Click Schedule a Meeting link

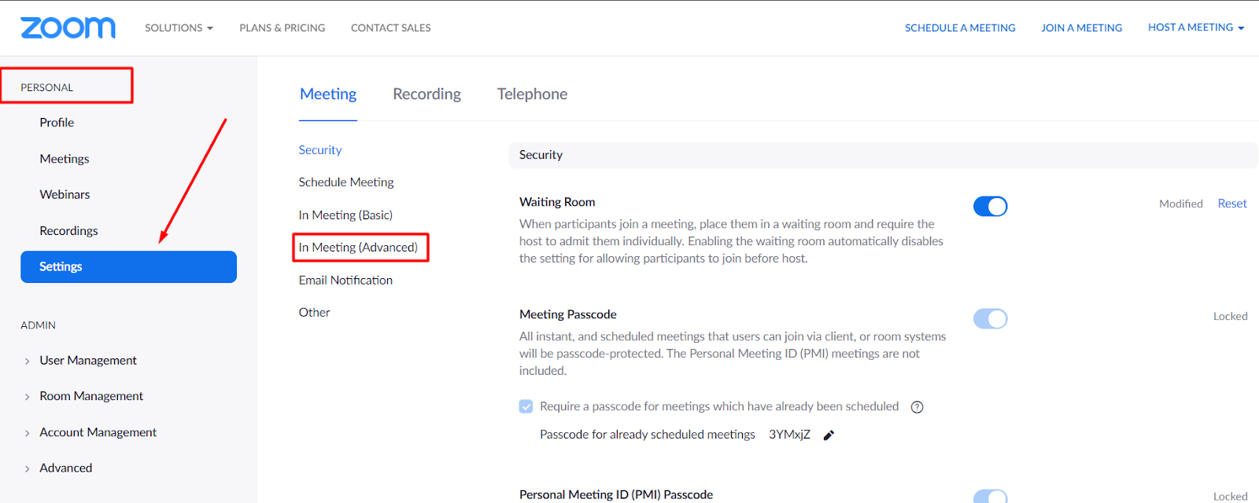[960, 28]
